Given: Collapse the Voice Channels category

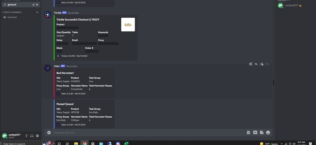Looking at the screenshot, I should click(x=12, y=12).
